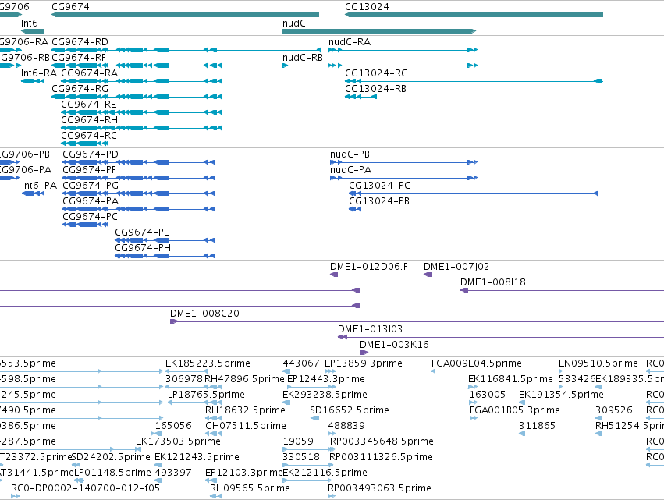
Task: Select EST label 311865
Action: 537,427
